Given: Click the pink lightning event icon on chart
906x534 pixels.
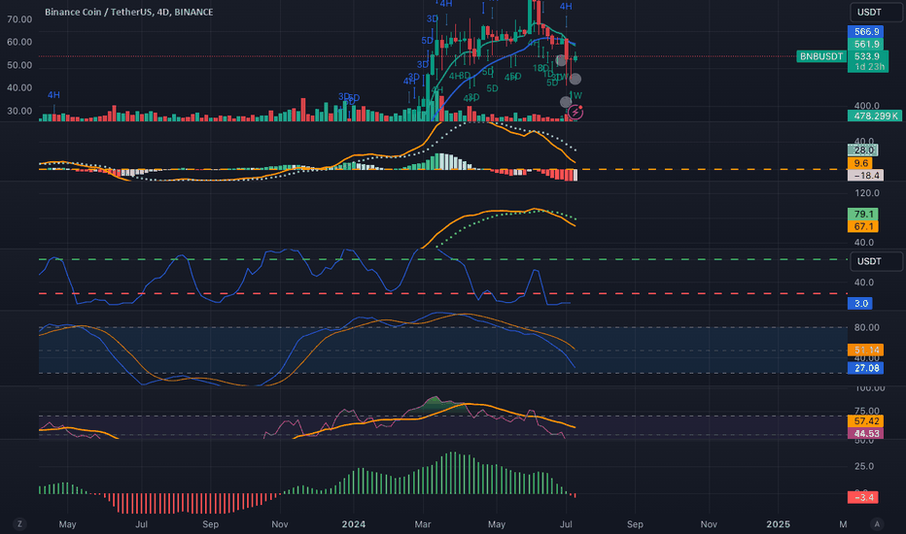Looking at the screenshot, I should [575, 112].
